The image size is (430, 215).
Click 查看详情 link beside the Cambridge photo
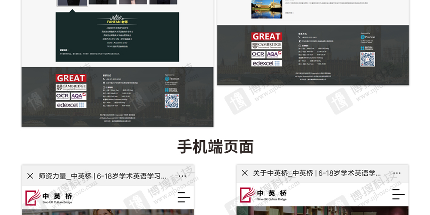pos(289,13)
